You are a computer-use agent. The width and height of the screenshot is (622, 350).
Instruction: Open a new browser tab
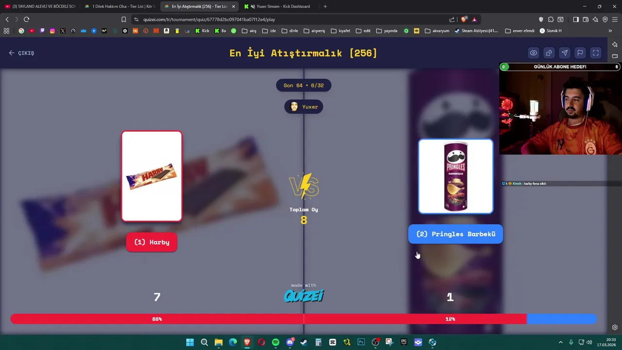click(x=325, y=6)
